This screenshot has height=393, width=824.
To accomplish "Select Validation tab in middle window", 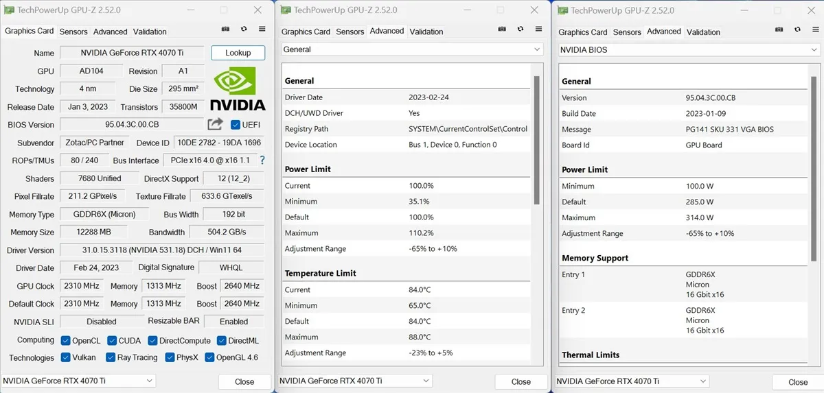I will (x=426, y=32).
